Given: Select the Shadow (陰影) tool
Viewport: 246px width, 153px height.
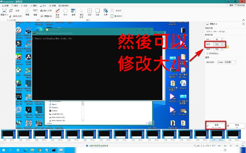Looking at the screenshot, I should click(98, 12).
